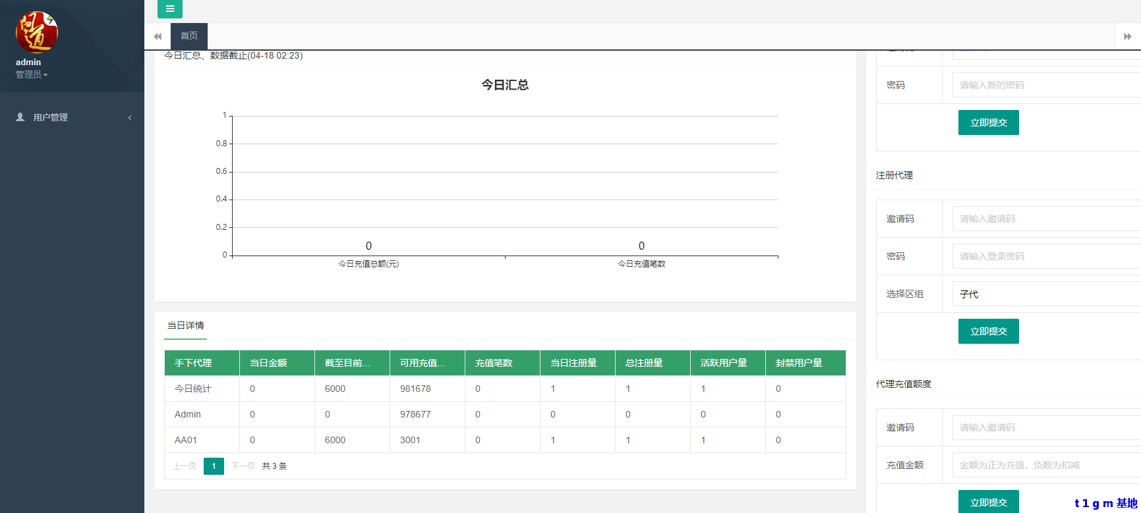Go to page 1 in pagination
This screenshot has height=513, width=1141.
(214, 466)
